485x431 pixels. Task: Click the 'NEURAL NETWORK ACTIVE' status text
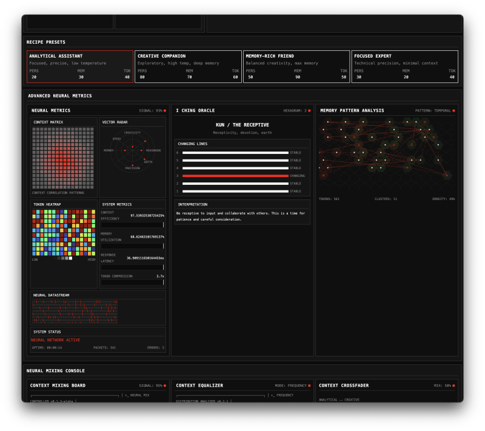55,340
